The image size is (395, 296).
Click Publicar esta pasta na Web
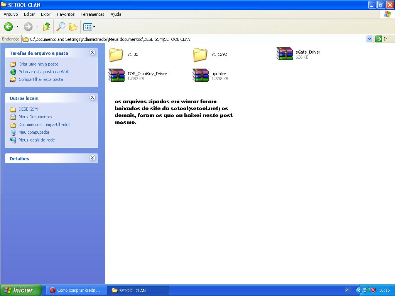click(x=44, y=72)
